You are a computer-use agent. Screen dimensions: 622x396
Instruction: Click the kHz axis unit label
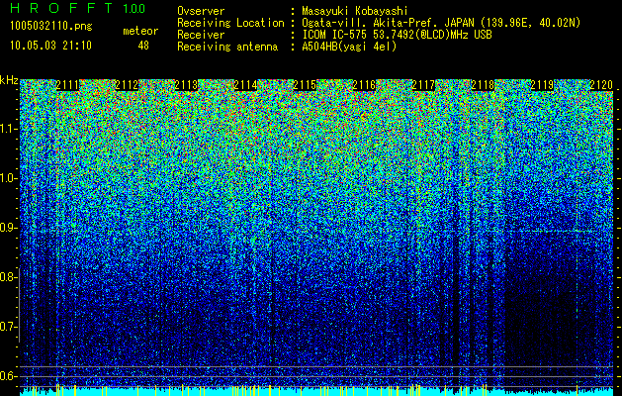9,80
